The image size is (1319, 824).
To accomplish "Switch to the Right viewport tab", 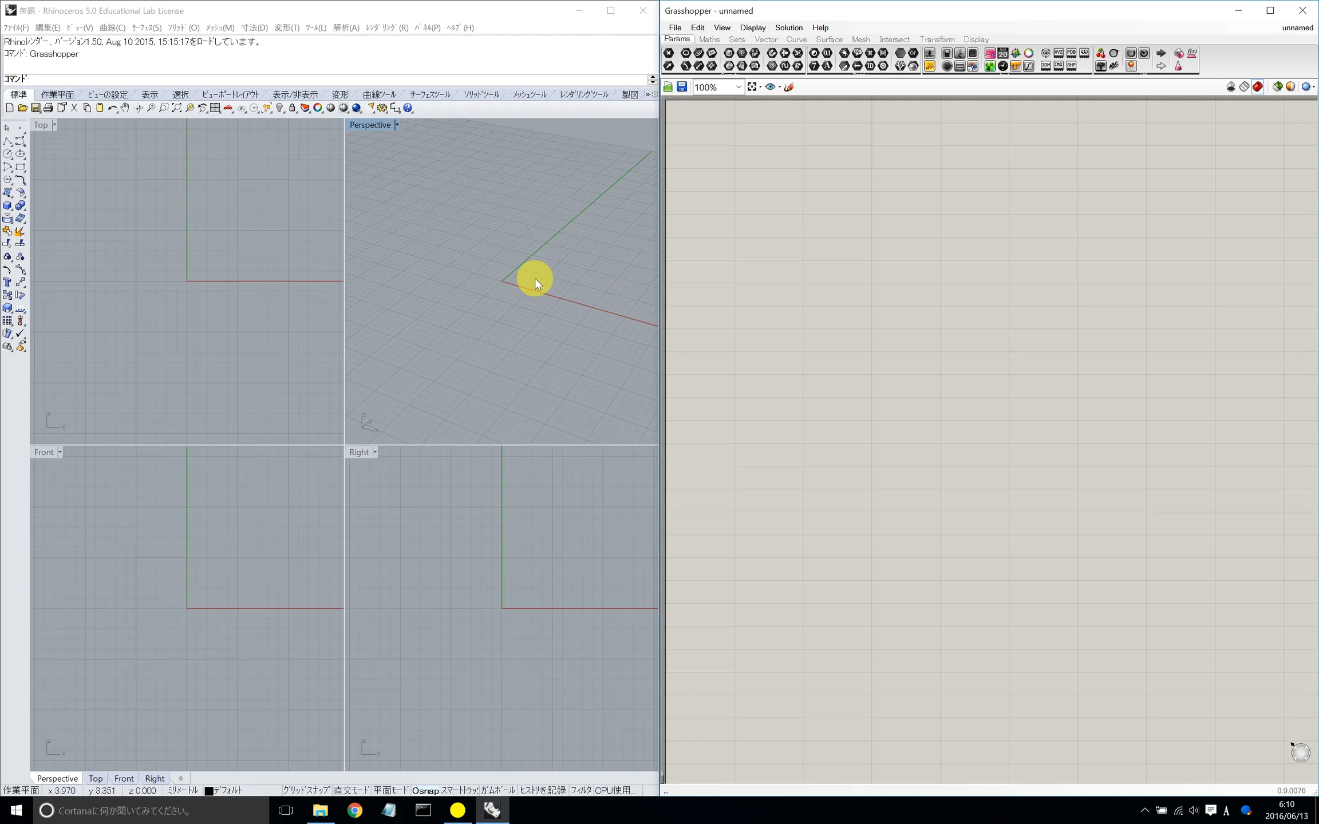I will [x=155, y=778].
